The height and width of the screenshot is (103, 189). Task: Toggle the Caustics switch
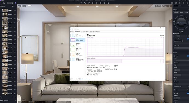click(x=188, y=39)
